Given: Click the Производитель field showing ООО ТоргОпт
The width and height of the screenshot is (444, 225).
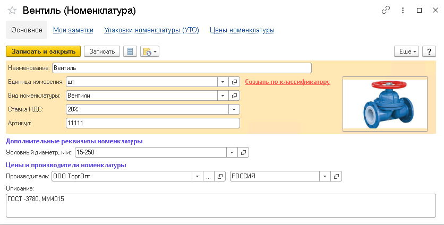Looking at the screenshot, I should 122,176.
